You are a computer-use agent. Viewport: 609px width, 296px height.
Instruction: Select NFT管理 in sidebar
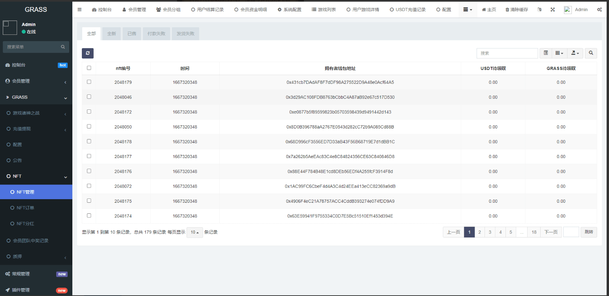[x=36, y=192]
